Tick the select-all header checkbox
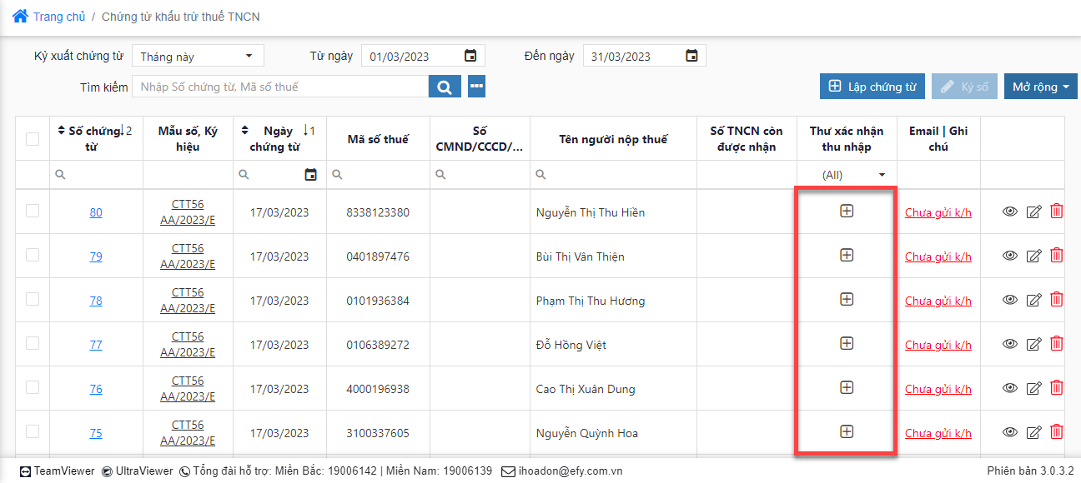 33,139
